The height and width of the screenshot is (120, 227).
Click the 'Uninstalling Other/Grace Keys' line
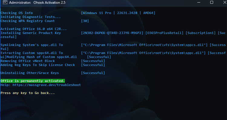tap(30, 73)
